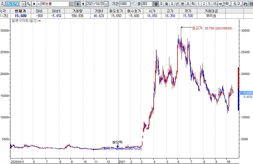Click the 최고가 30,750 annotation label

pyautogui.click(x=212, y=28)
